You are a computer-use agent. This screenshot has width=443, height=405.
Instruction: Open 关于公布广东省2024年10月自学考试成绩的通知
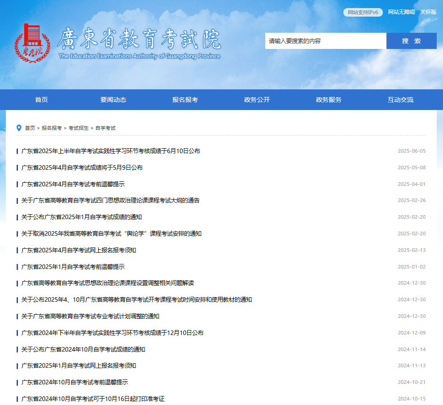click(x=83, y=349)
